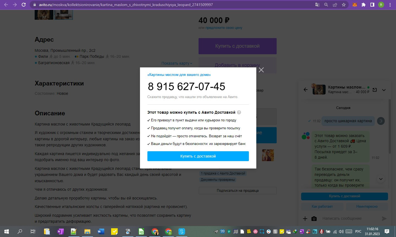Viewport: 396px width, 237px height.
Task: Toggle the Chrome side panel
Action: tap(372, 5)
